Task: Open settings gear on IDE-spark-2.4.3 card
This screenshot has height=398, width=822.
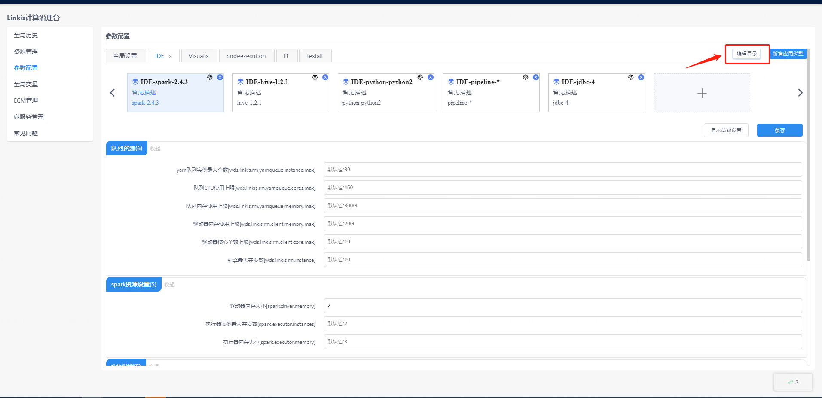Action: 210,77
